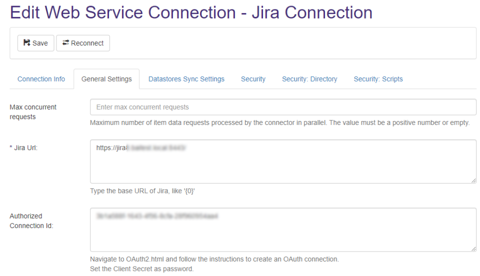Click the Edit Web Service Connection heading

tap(191, 12)
